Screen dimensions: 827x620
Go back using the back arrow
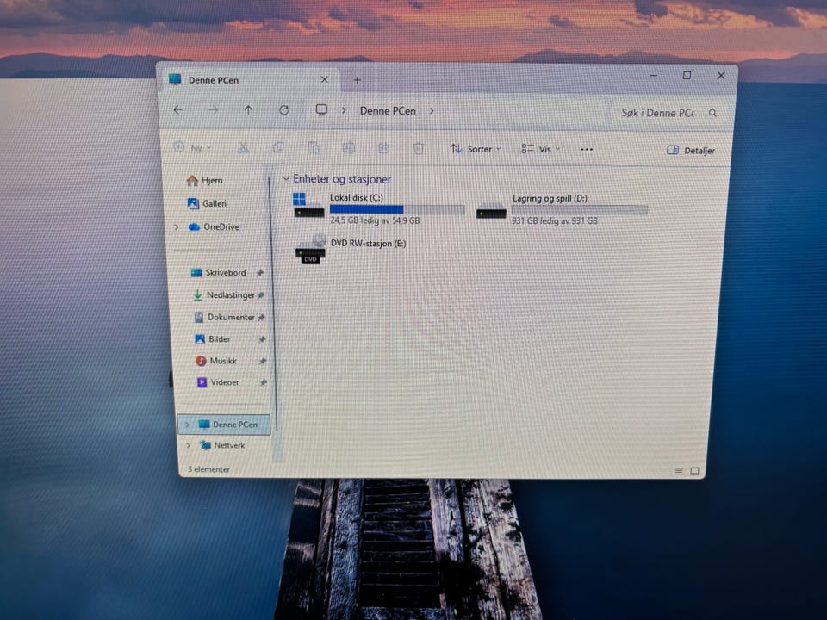click(x=178, y=109)
